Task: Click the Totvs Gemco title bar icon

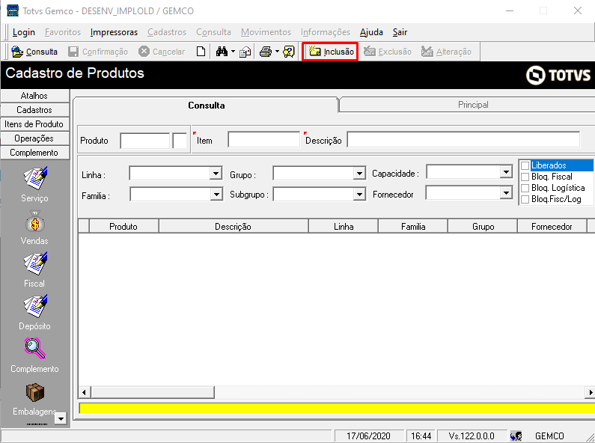Action: pos(13,10)
